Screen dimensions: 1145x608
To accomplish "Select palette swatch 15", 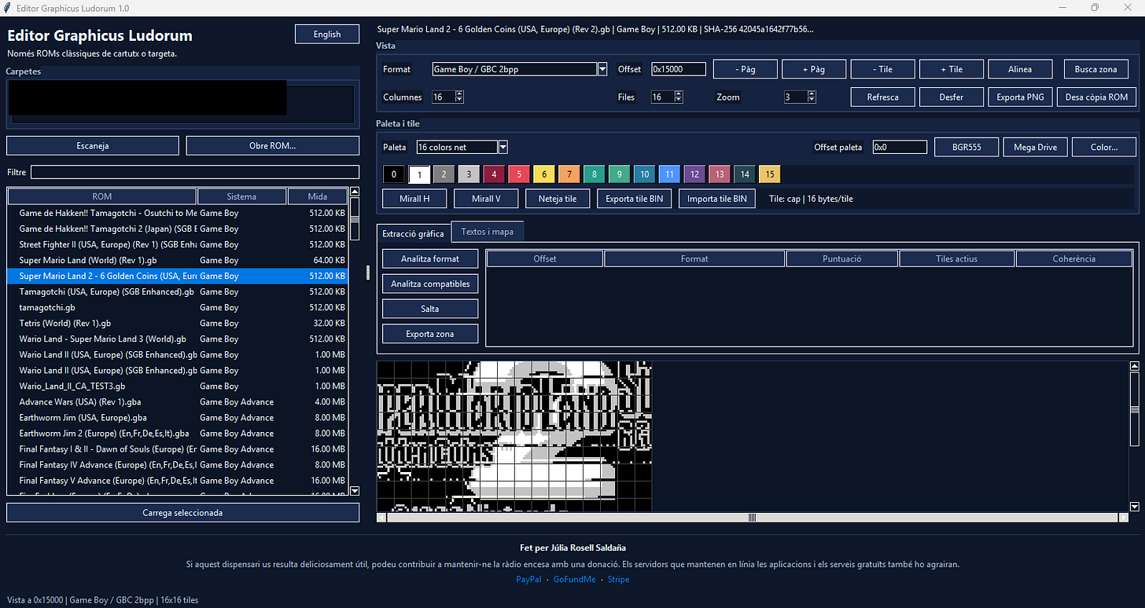I will pyautogui.click(x=770, y=174).
